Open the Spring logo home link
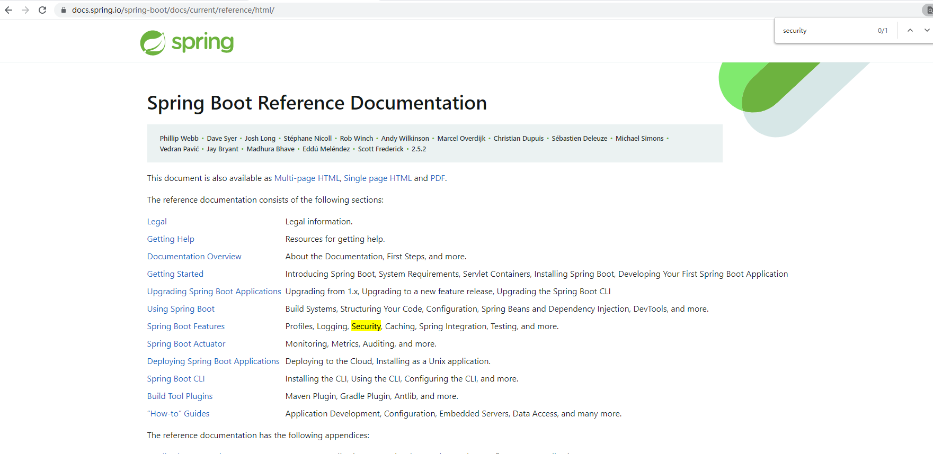 [x=187, y=43]
